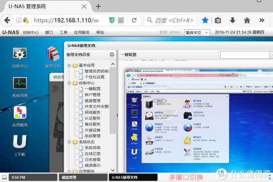Open 管理员密码修改 document entry

[97, 71]
